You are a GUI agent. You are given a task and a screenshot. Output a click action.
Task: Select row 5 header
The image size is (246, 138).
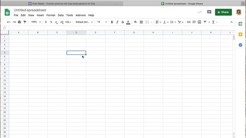pyautogui.click(x=5, y=53)
